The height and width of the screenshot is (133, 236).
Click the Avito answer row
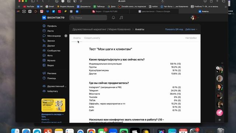135,107
